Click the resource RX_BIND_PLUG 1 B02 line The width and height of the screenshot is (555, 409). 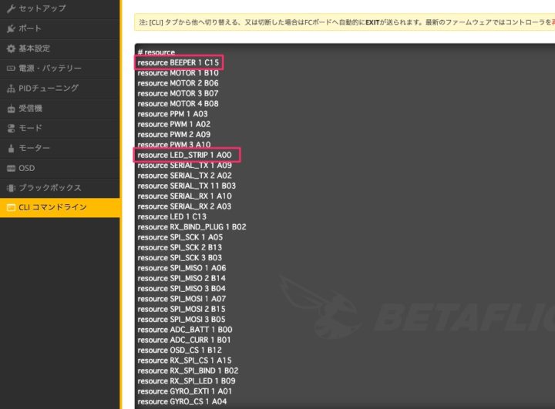[191, 227]
